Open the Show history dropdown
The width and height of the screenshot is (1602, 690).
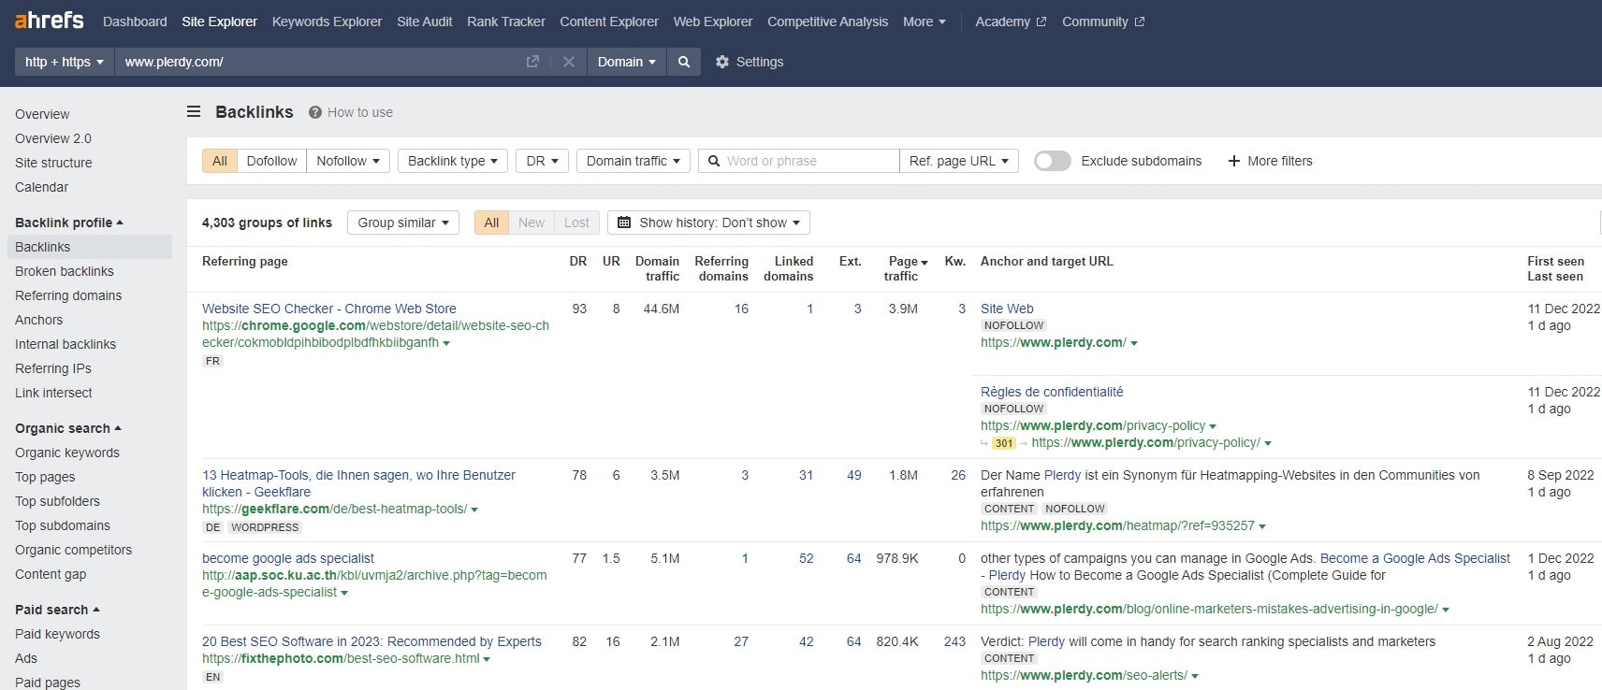(708, 223)
